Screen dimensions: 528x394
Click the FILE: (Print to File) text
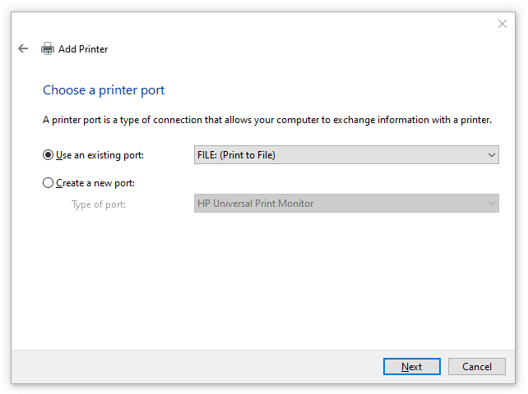(x=236, y=155)
